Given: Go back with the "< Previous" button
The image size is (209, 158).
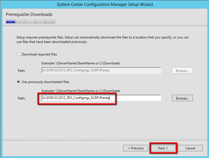Looking at the screenshot, I should 136,148.
